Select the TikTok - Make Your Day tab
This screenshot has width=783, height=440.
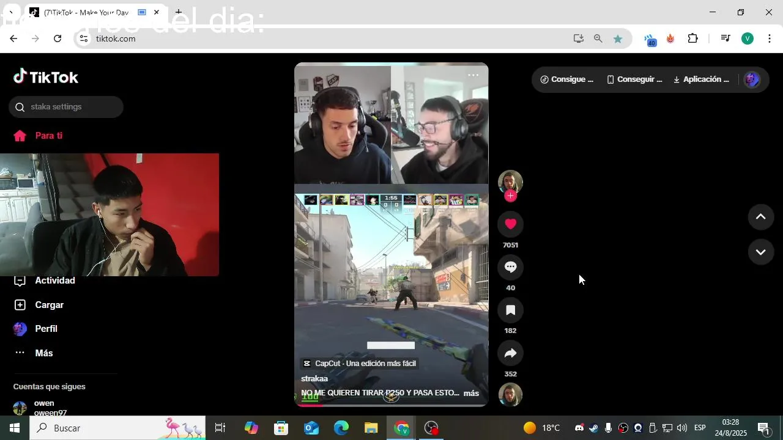pos(95,12)
